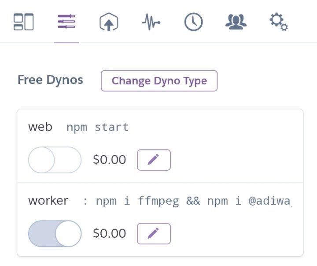Open the Access people icon
Screen dimensions: 317x266
(236, 22)
